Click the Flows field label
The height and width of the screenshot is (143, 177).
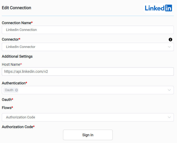click(x=7, y=108)
